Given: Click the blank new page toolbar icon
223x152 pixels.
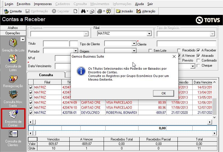Looking at the screenshot, I should click(x=75, y=11).
